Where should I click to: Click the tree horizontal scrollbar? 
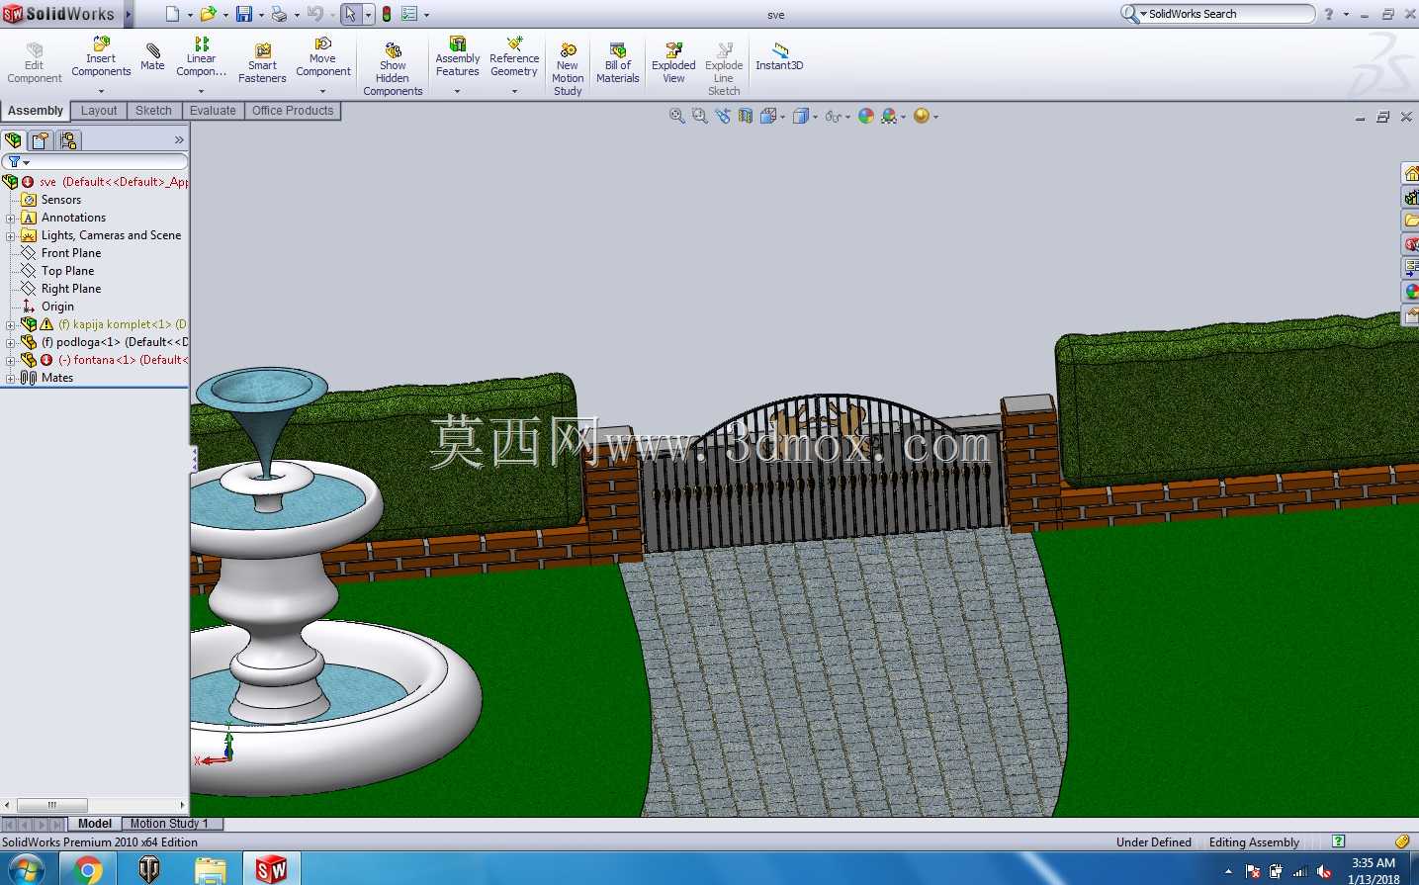pos(52,805)
